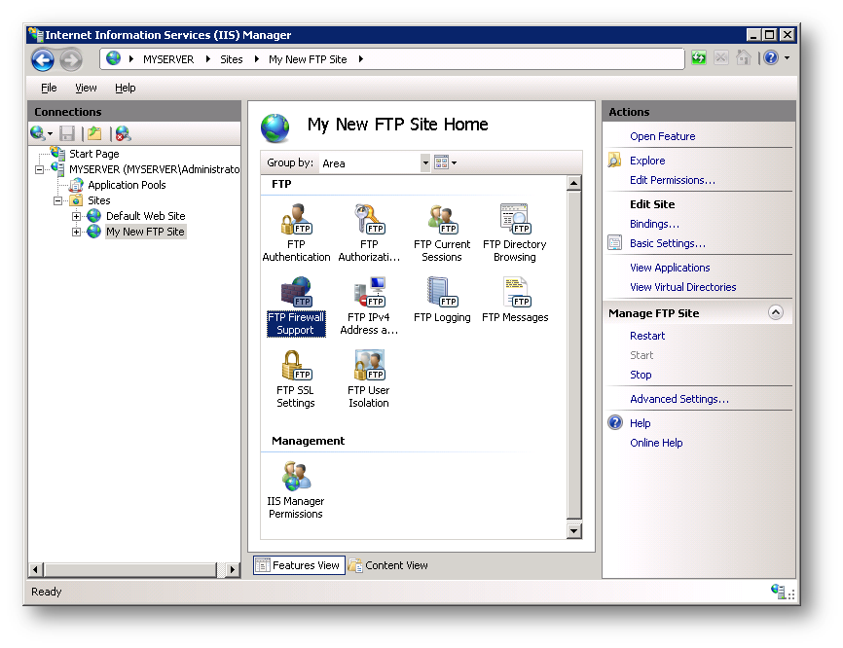Open FTP Logging feature
The height and width of the screenshot is (648, 843).
pos(442,300)
